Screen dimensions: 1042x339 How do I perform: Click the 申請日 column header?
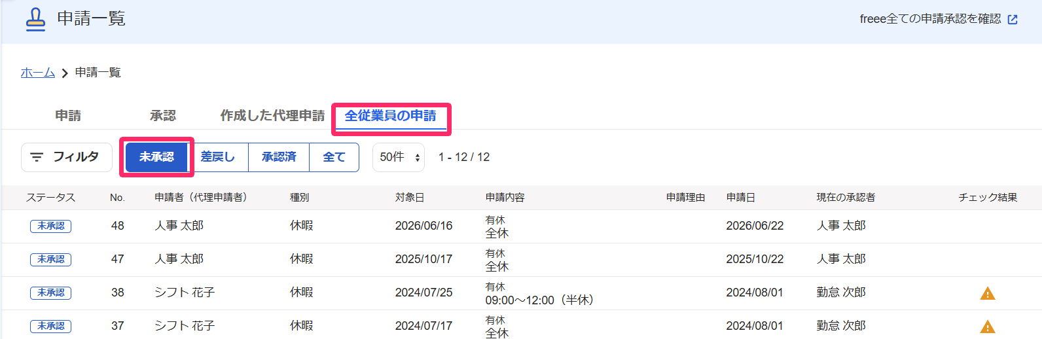pos(740,198)
